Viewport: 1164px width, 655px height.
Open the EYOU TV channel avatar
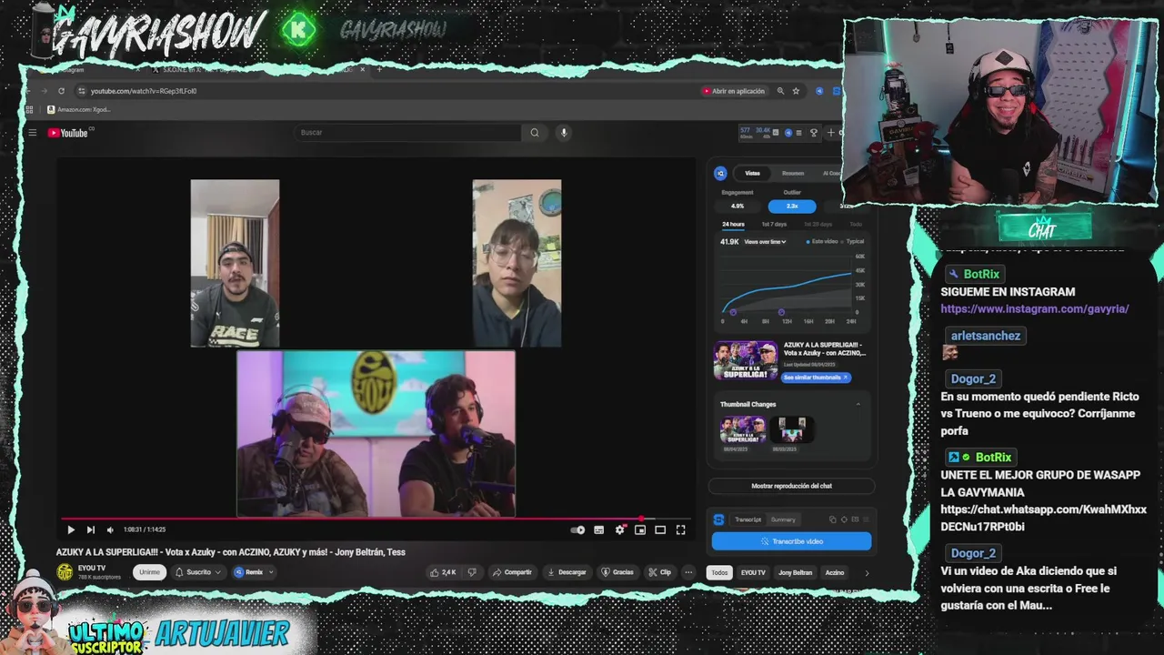click(x=65, y=572)
